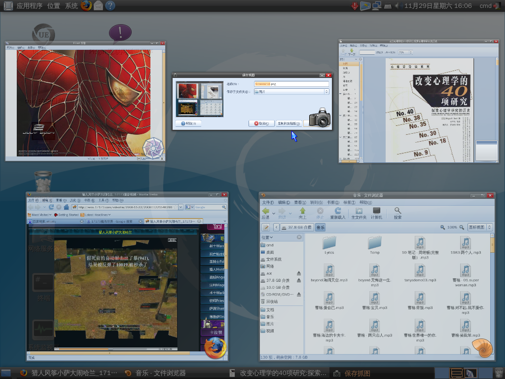
Task: Open Computer from the file browser toolbar
Action: (x=376, y=213)
